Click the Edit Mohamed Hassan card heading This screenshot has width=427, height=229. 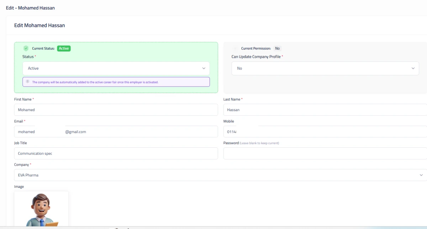(x=39, y=26)
